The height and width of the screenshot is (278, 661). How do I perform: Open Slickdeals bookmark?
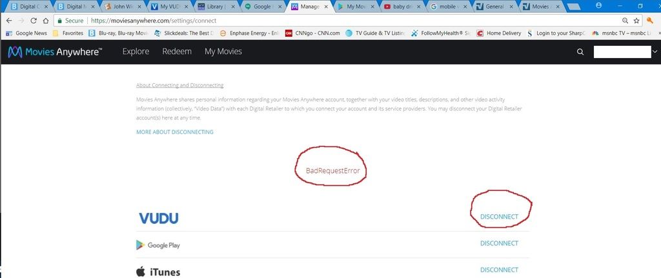coord(184,34)
